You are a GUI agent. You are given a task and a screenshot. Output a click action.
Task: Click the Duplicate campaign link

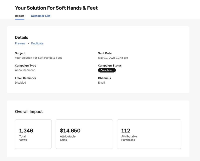tap(37, 43)
